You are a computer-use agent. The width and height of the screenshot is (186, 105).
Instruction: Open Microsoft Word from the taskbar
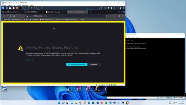(97, 103)
